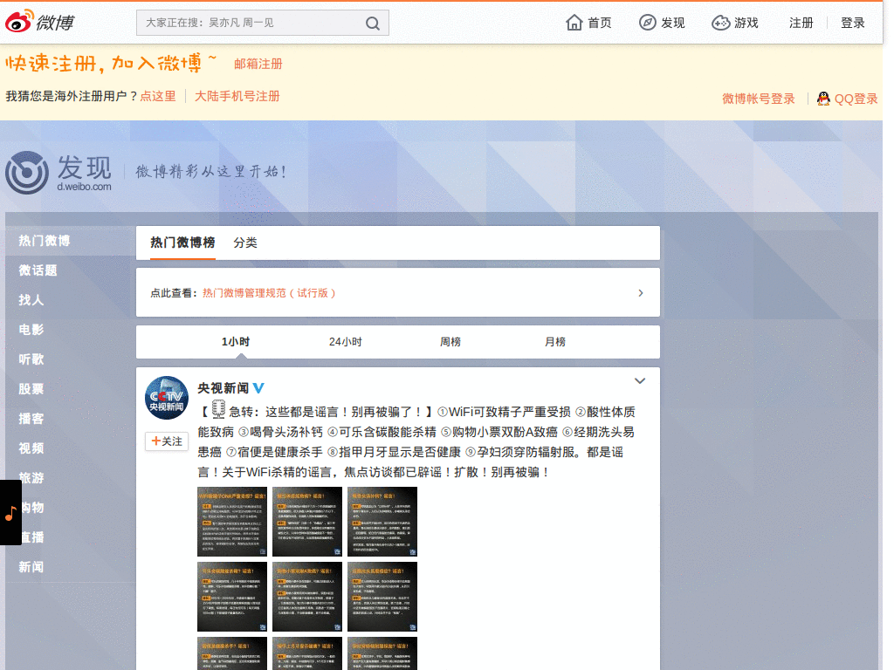
Task: Open 找人 in left sidebar
Action: (x=31, y=300)
